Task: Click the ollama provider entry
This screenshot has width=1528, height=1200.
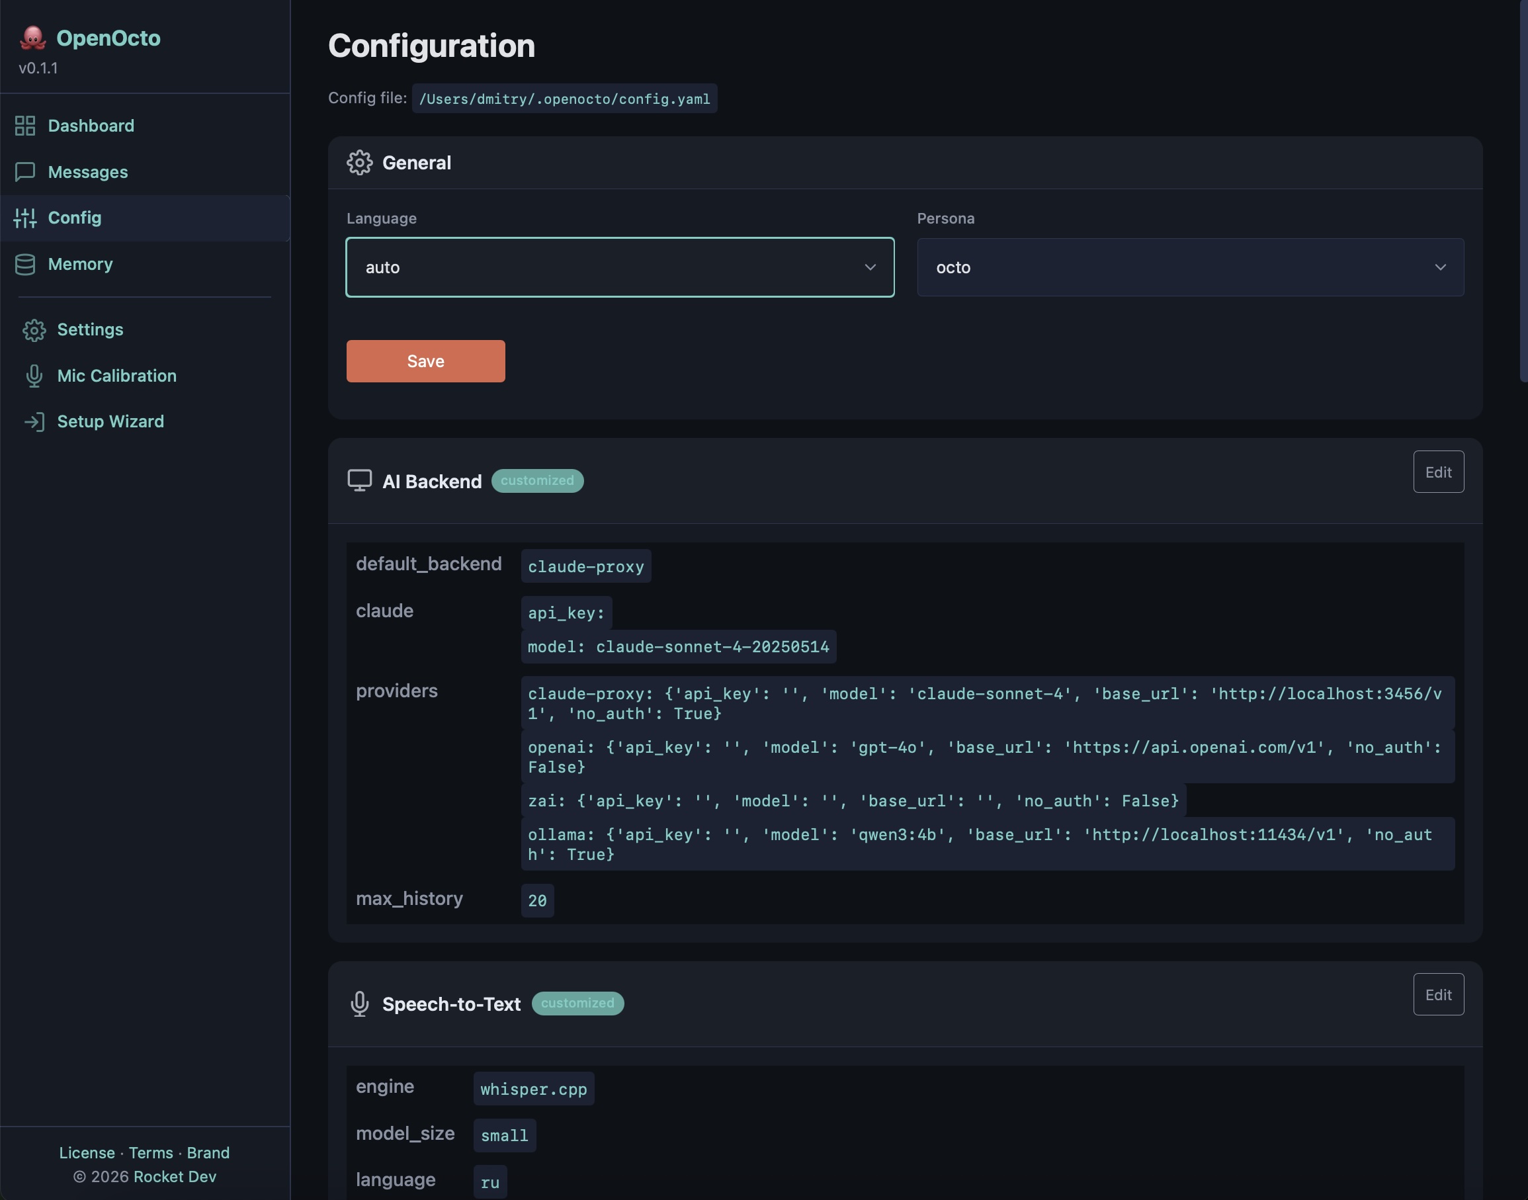Action: point(988,844)
